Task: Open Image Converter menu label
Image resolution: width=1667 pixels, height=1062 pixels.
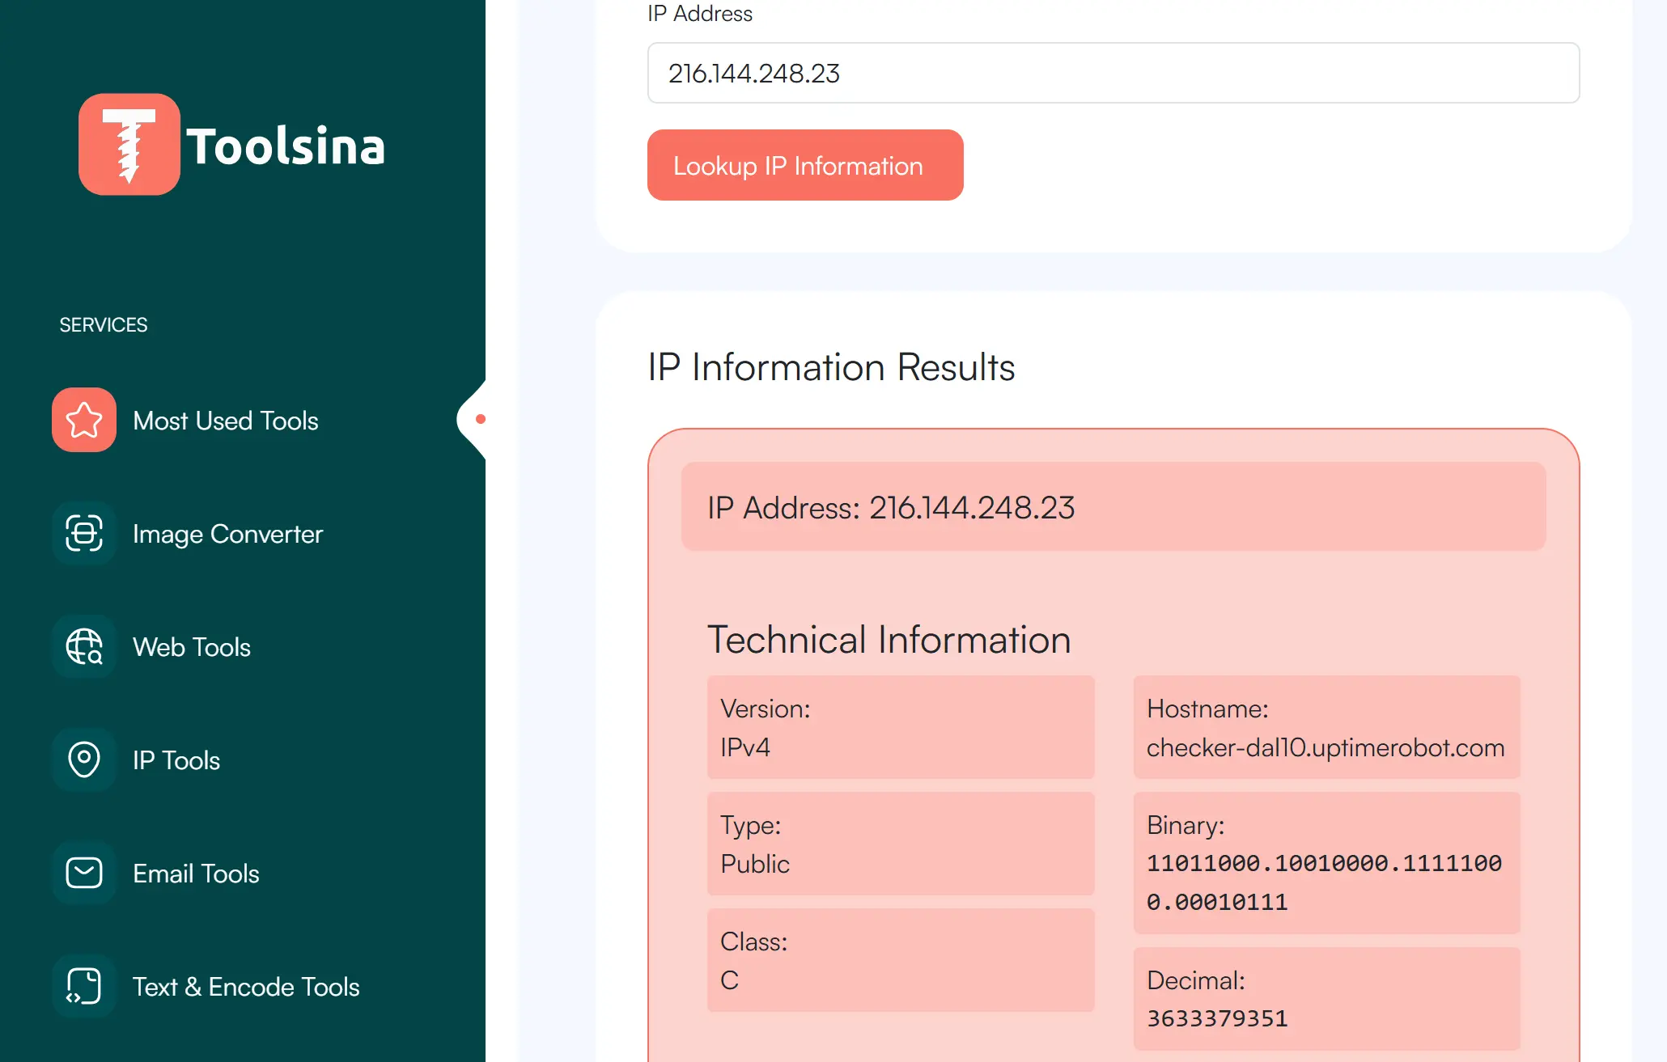Action: click(227, 534)
